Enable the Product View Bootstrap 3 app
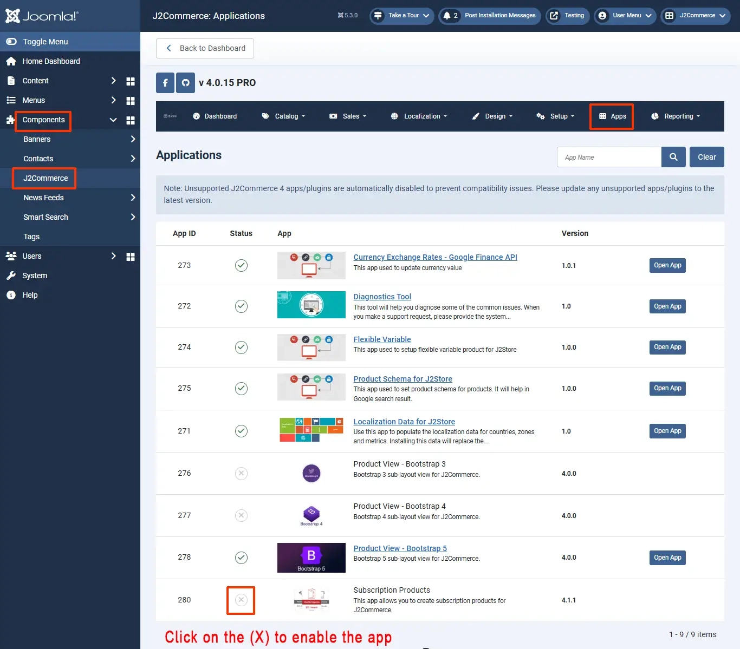 point(241,473)
